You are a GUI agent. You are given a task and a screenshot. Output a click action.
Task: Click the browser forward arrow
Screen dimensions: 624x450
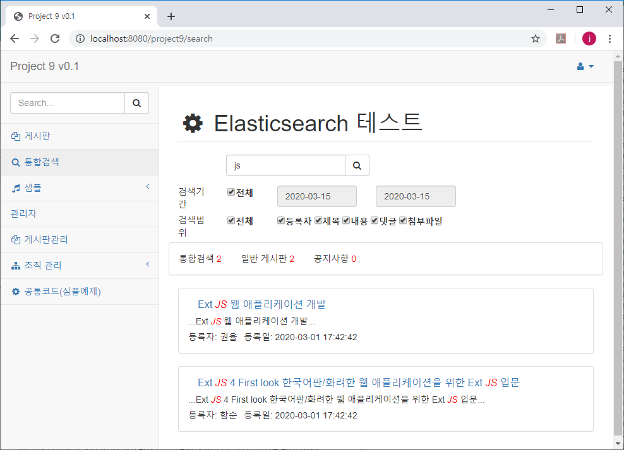coord(35,38)
